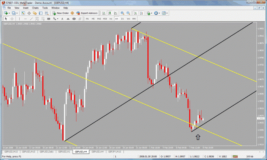267x160 pixels.
Task: Select the triangle shape tool
Action: (x=68, y=19)
